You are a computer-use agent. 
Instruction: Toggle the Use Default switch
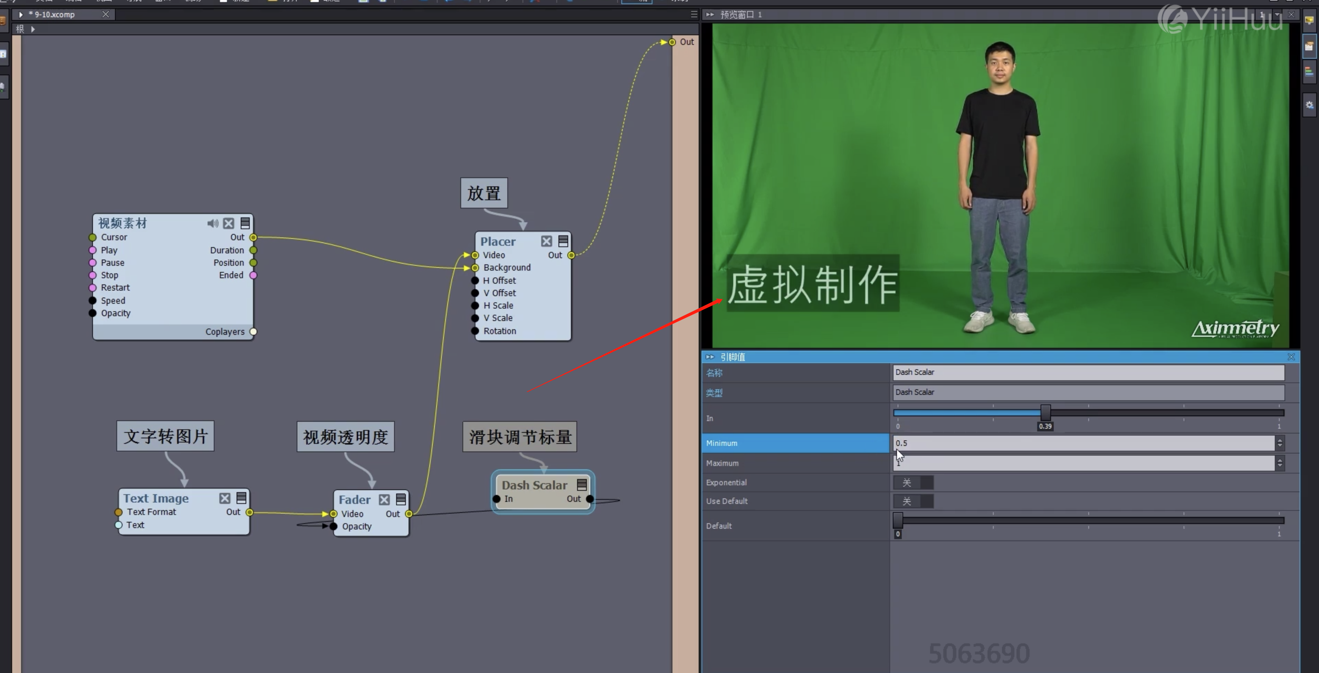[913, 501]
